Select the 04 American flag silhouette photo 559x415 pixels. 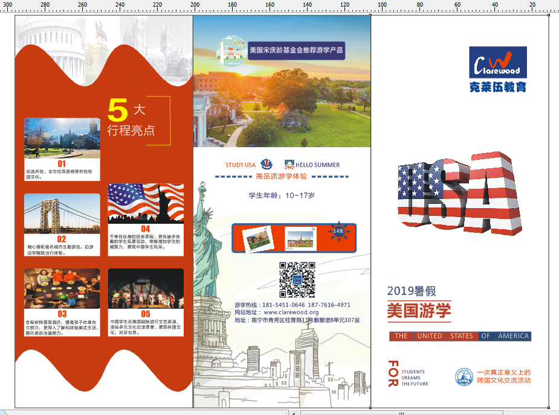click(146, 204)
